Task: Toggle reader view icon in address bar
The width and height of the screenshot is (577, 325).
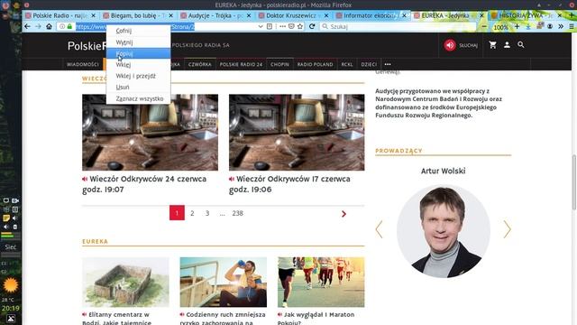Action: [x=270, y=26]
